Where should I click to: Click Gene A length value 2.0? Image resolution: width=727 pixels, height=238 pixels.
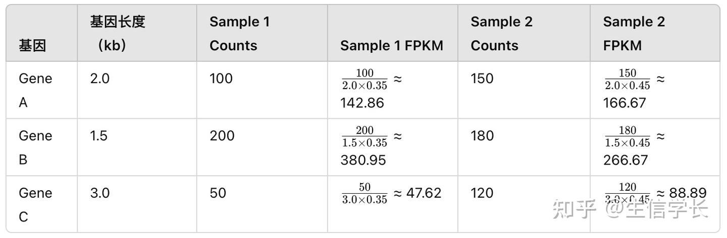pyautogui.click(x=99, y=78)
